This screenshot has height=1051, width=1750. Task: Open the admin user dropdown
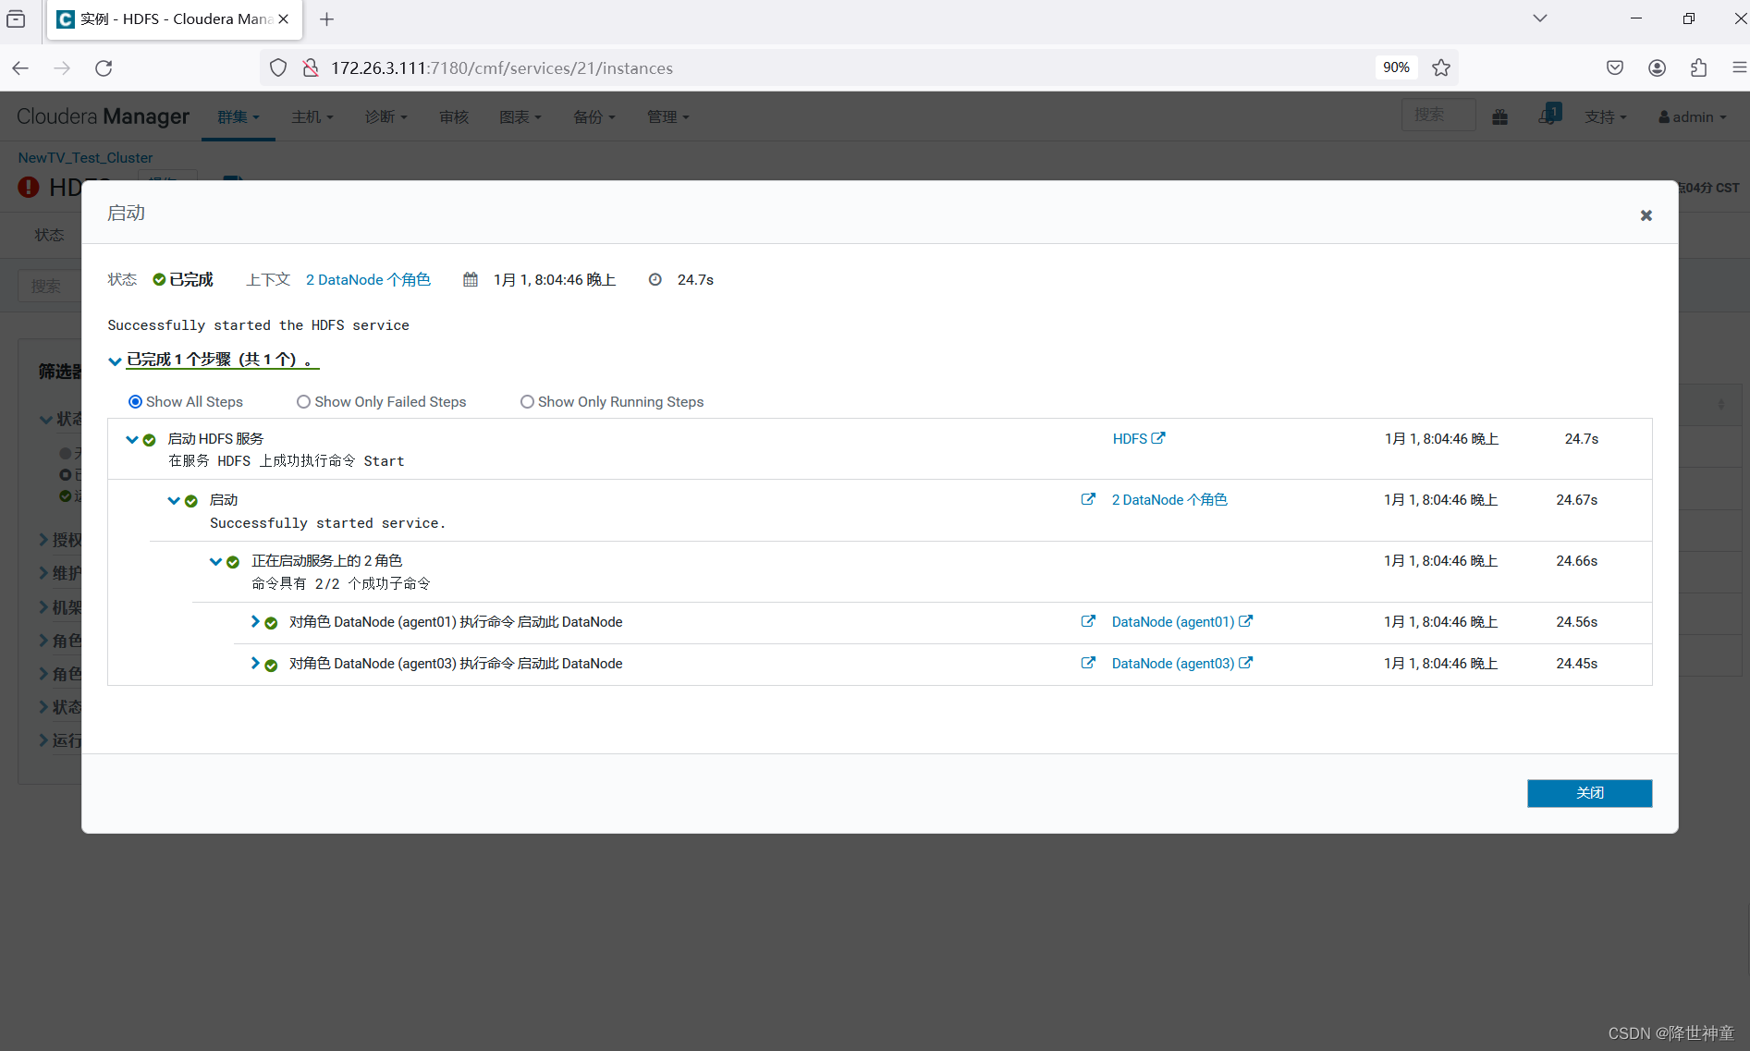click(1693, 117)
